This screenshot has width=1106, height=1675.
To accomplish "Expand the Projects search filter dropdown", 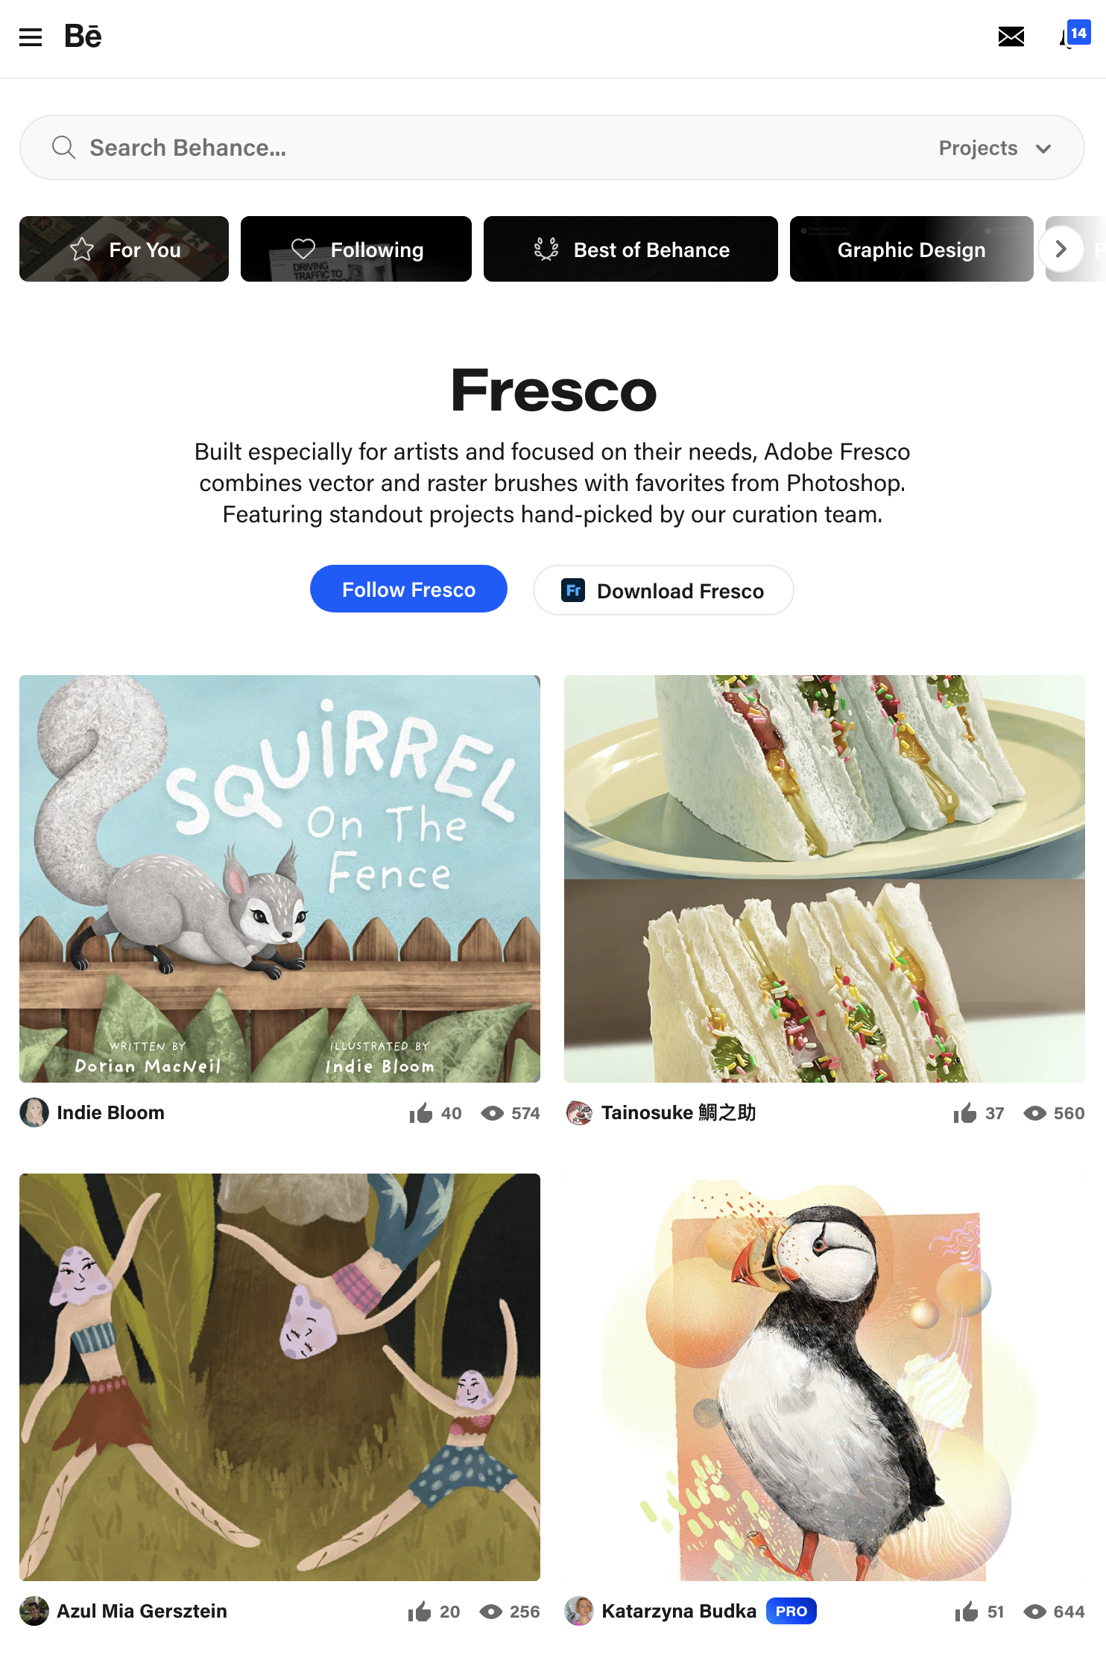I will [x=995, y=148].
